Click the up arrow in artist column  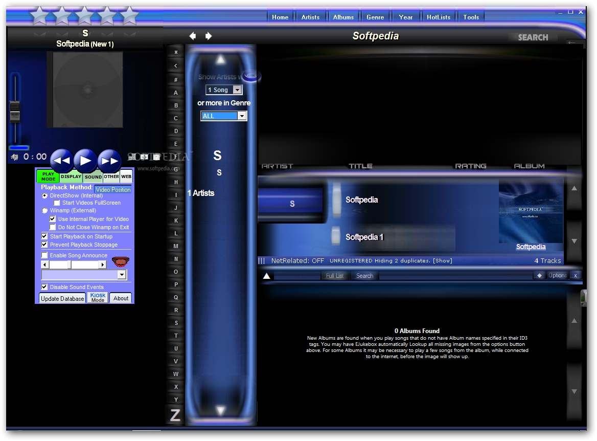[221, 59]
